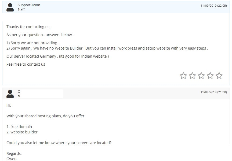Rate the support reply five stars

coord(219,76)
